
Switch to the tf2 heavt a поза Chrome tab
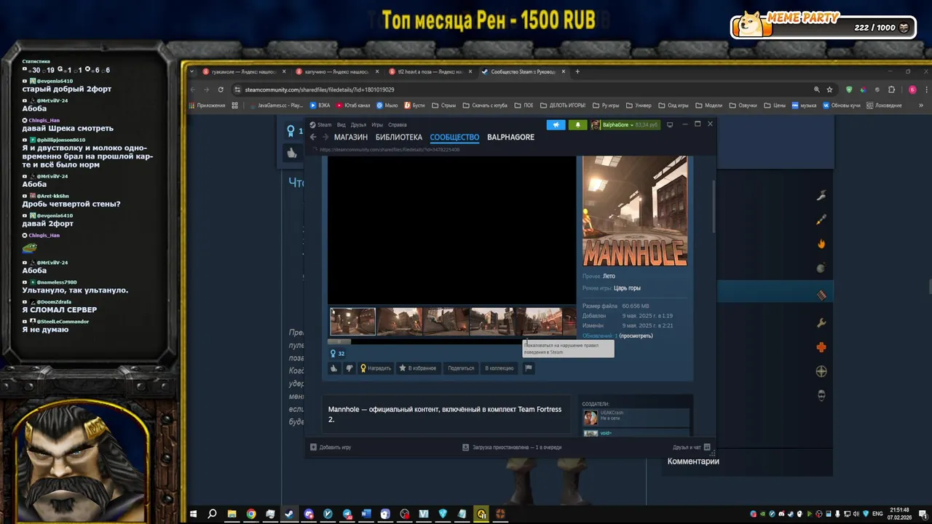coord(432,71)
